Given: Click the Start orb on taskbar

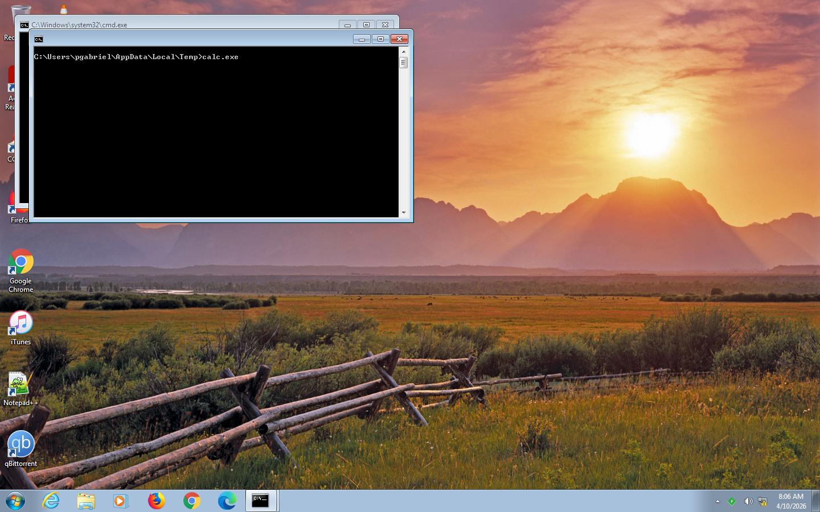Looking at the screenshot, I should tap(15, 501).
